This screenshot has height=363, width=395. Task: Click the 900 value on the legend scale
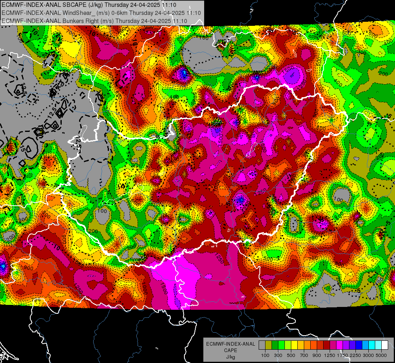click(317, 355)
